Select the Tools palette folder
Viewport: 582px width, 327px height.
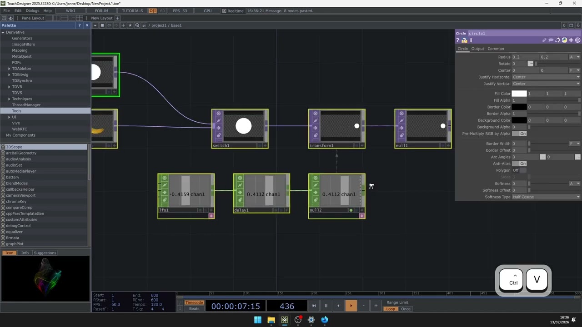tap(16, 111)
